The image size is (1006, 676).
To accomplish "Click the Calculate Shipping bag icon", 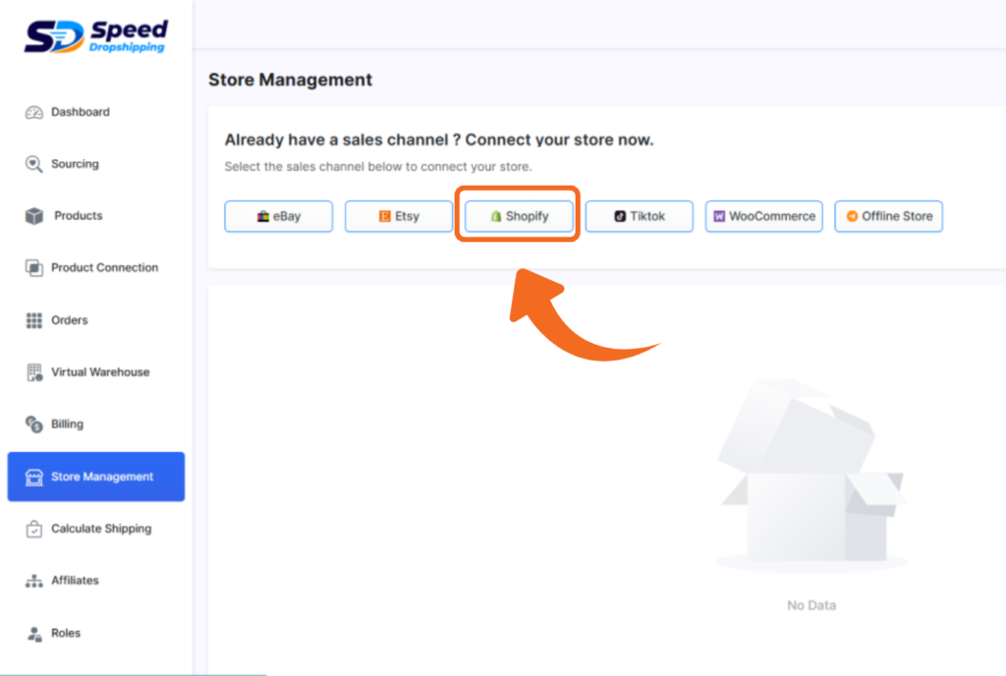I will [34, 529].
